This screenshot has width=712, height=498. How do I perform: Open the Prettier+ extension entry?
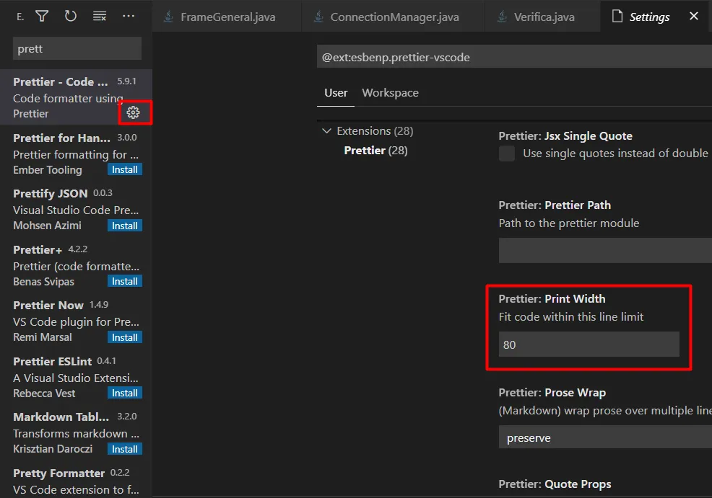[76, 265]
